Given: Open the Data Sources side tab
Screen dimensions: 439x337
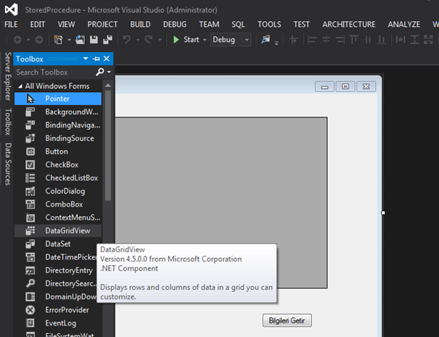Looking at the screenshot, I should pos(8,165).
